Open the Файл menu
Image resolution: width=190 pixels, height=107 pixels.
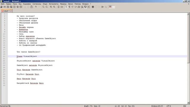[x=3, y=4]
